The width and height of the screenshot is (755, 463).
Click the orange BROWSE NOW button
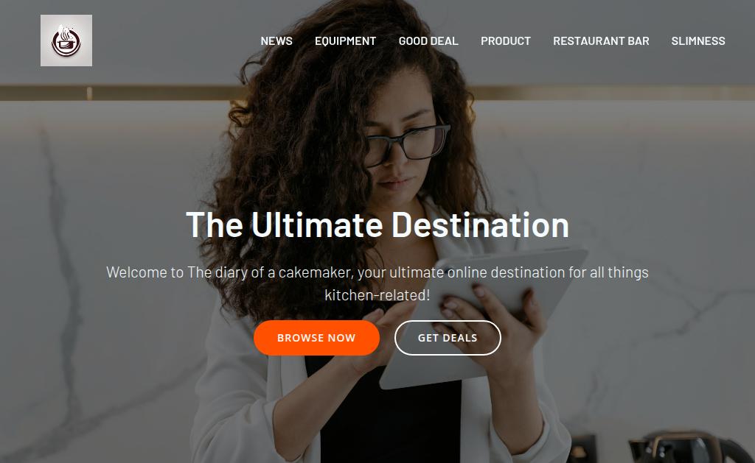tap(316, 338)
